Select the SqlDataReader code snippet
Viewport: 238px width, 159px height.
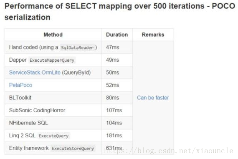point(77,48)
